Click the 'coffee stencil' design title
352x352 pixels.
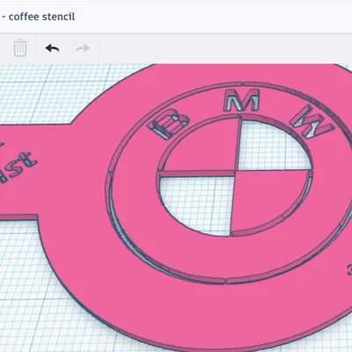pyautogui.click(x=41, y=17)
